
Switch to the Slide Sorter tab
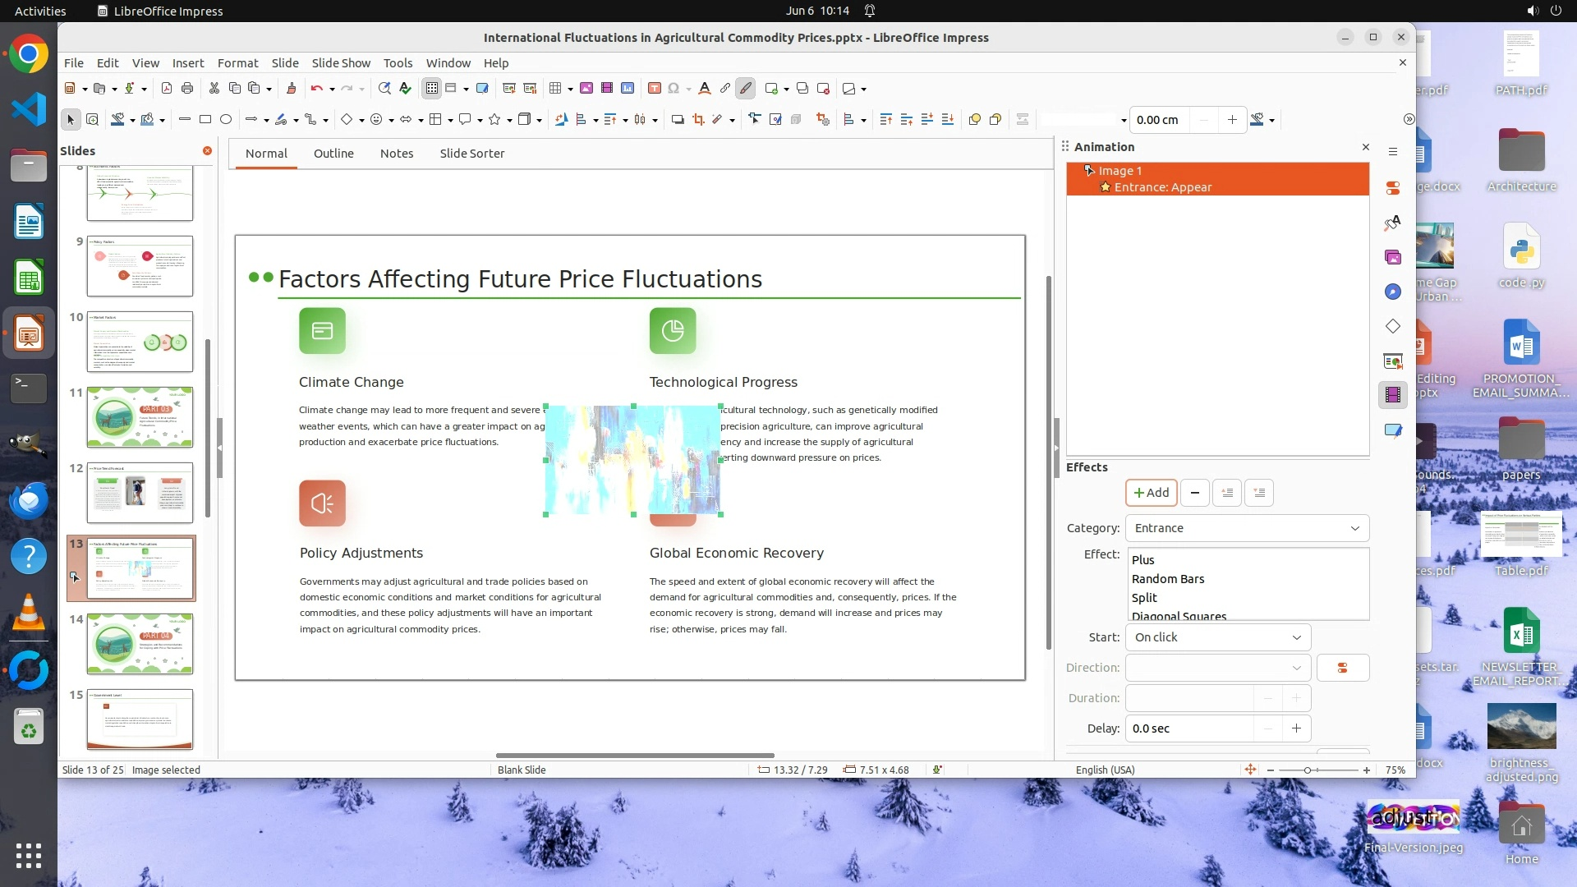coord(471,154)
